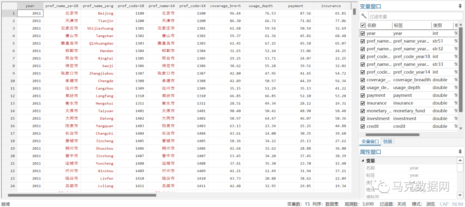Click the data grid horizontal scrollbar
The width and height of the screenshot is (465, 207).
[82, 195]
